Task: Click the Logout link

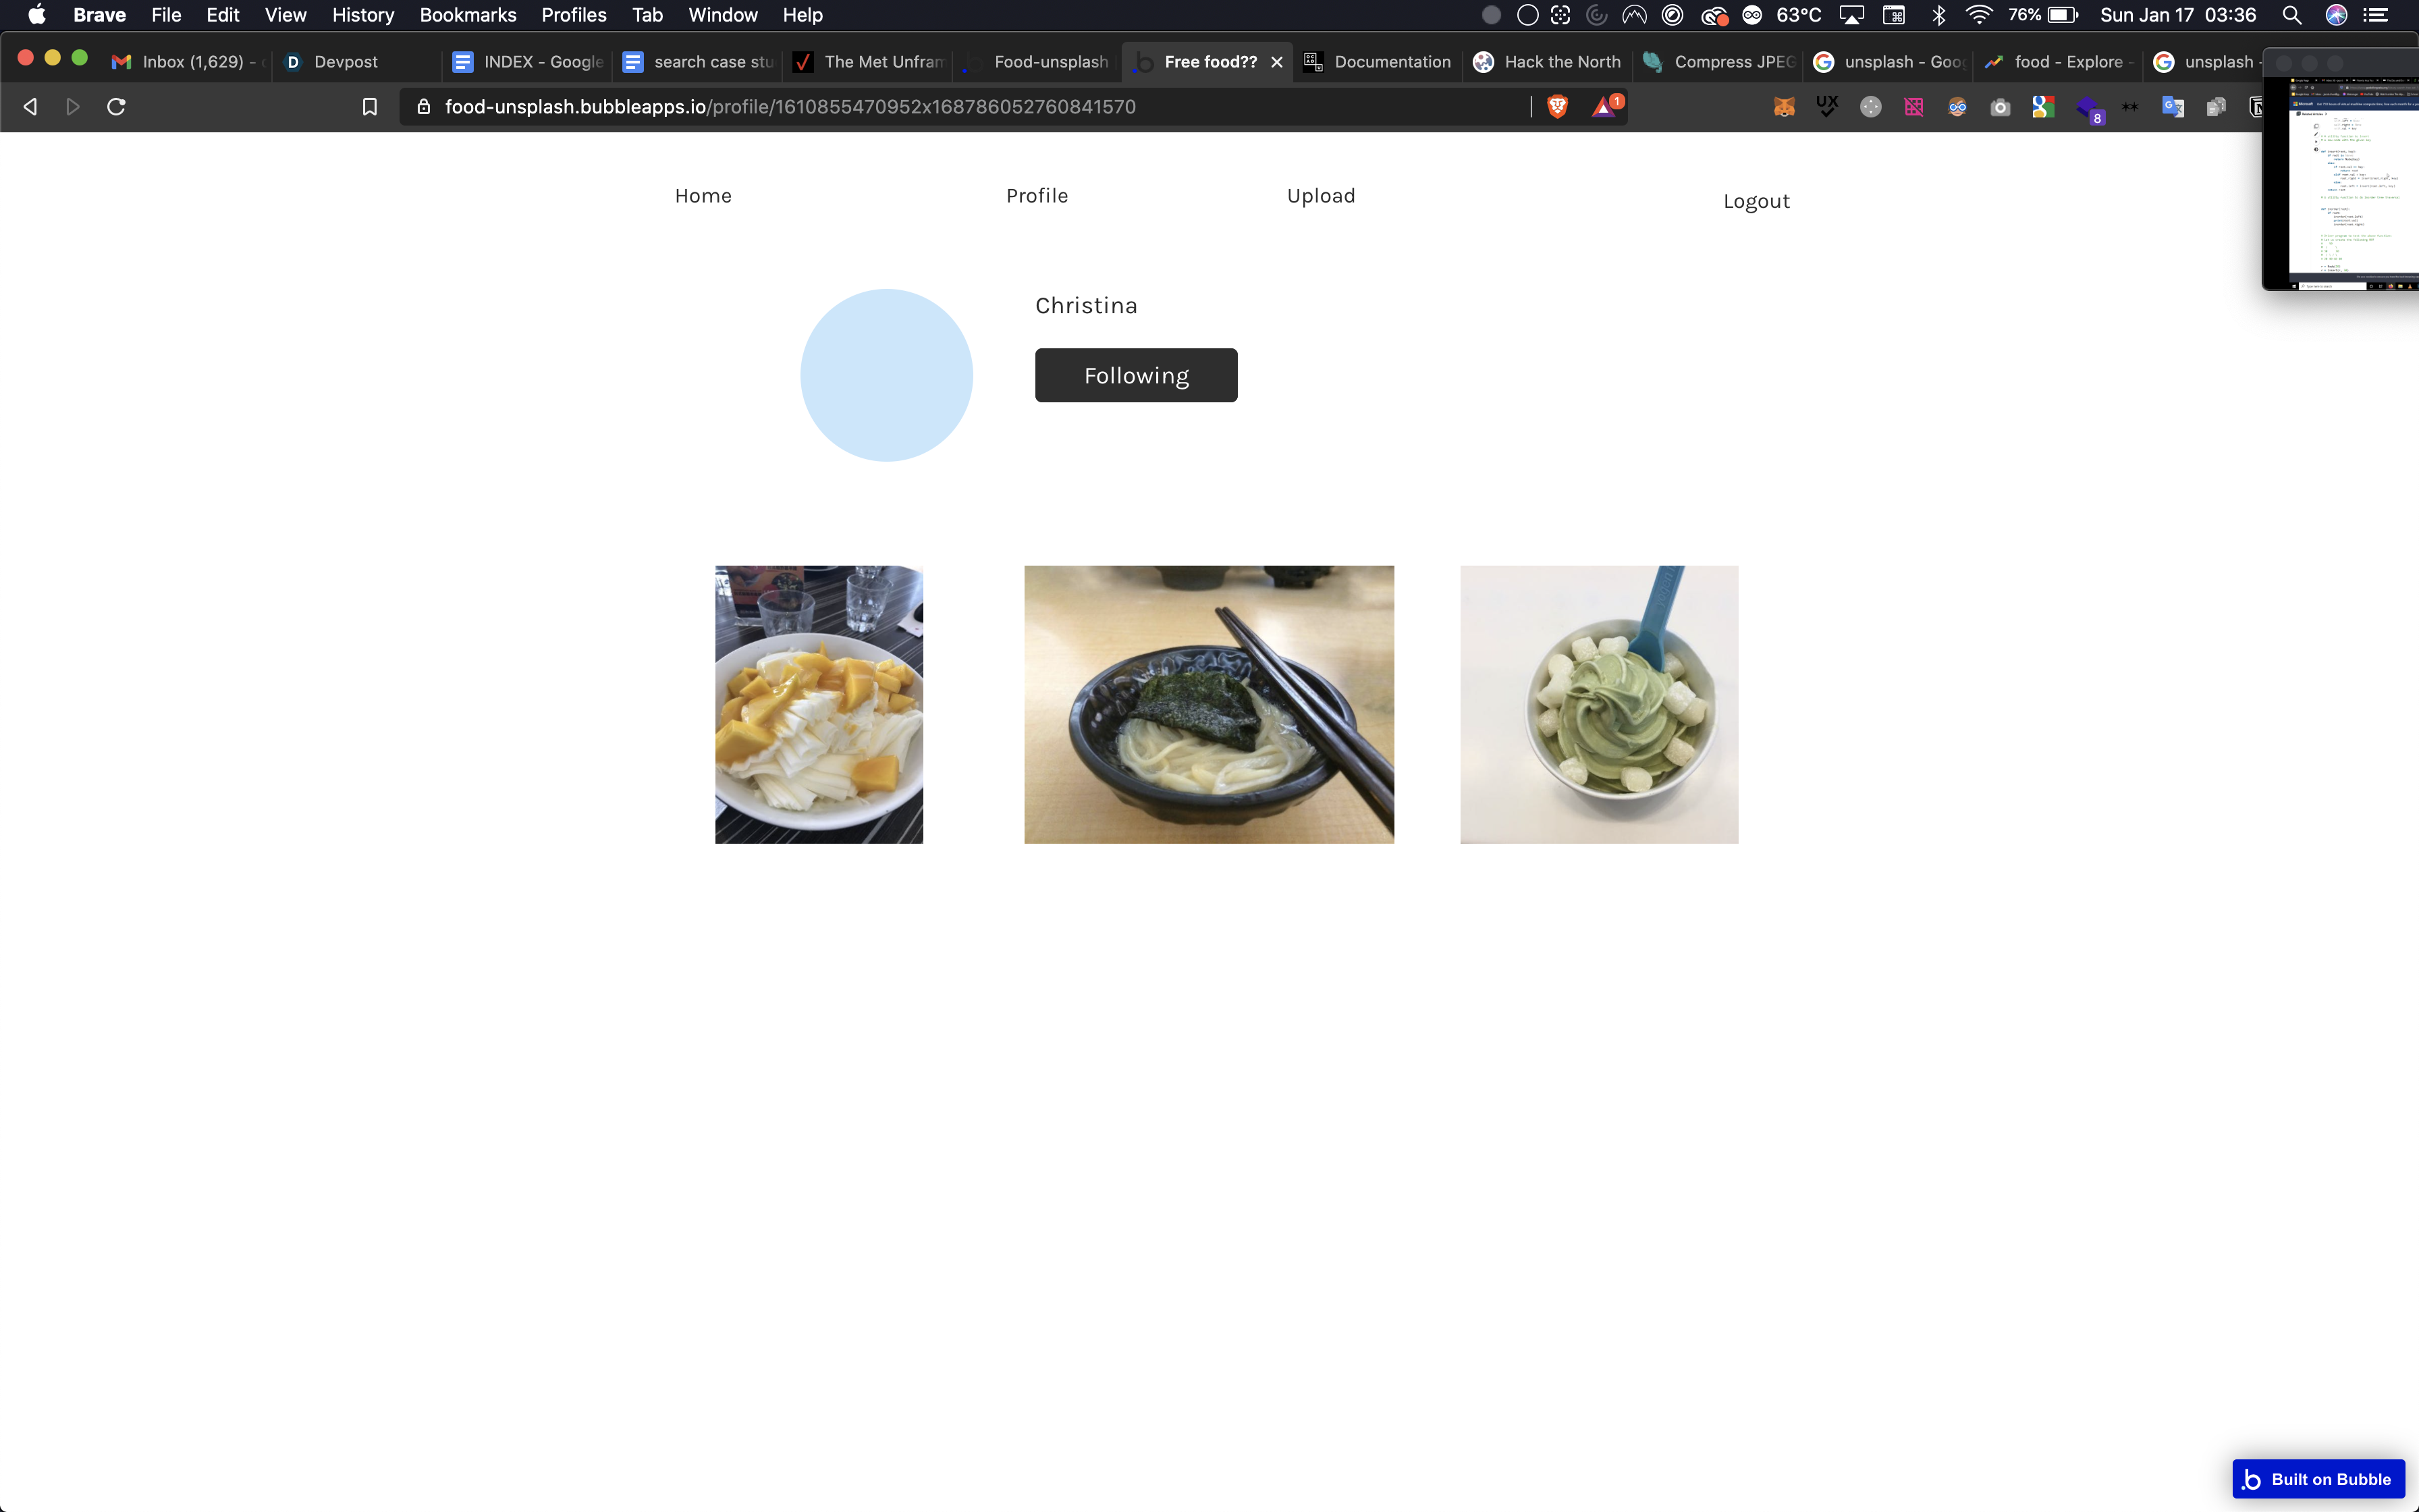Action: coord(1756,201)
